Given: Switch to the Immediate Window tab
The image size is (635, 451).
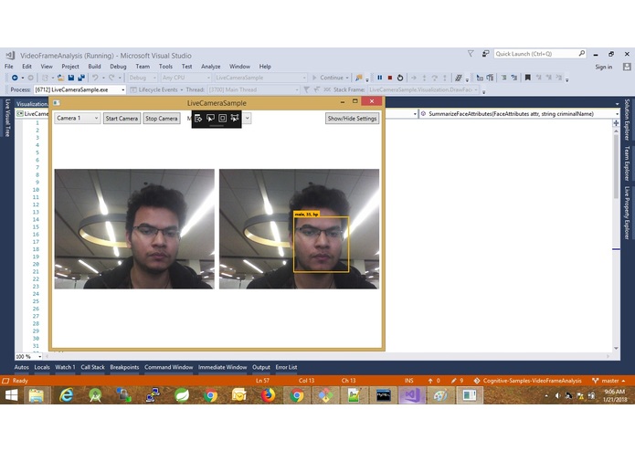Looking at the screenshot, I should click(222, 367).
